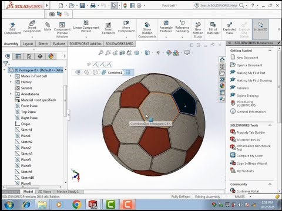The width and height of the screenshot is (282, 211).
Task: Select the Front Plane item
Action: 29,106
